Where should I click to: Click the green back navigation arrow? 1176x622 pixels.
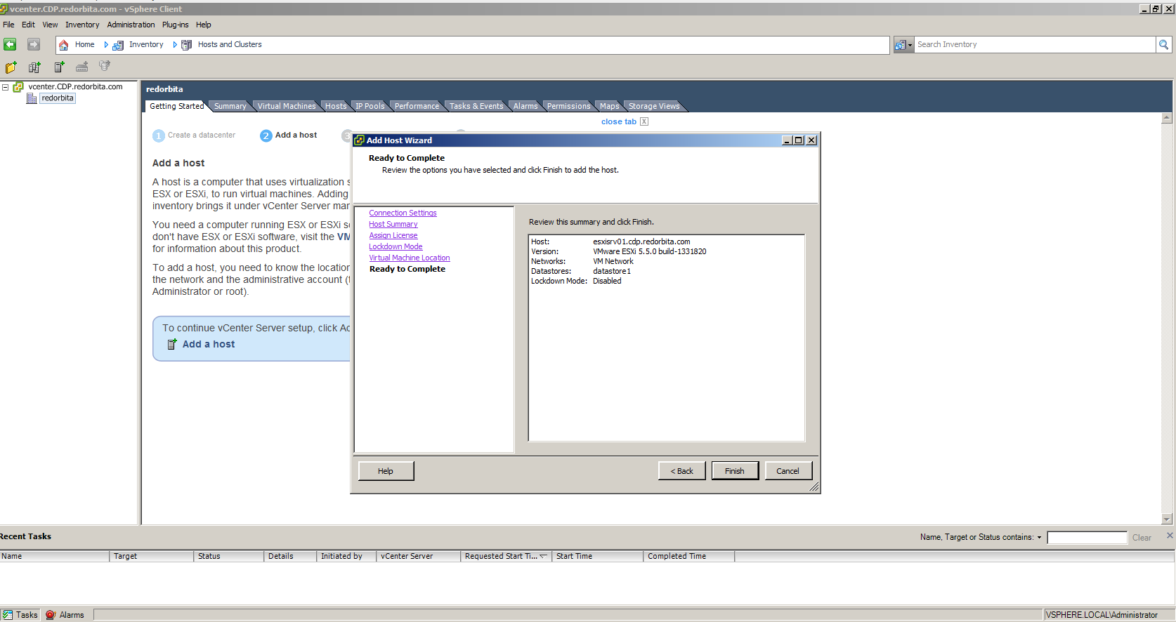tap(10, 44)
